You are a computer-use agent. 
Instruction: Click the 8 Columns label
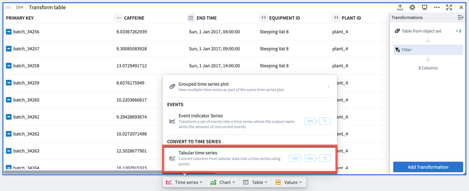click(428, 68)
